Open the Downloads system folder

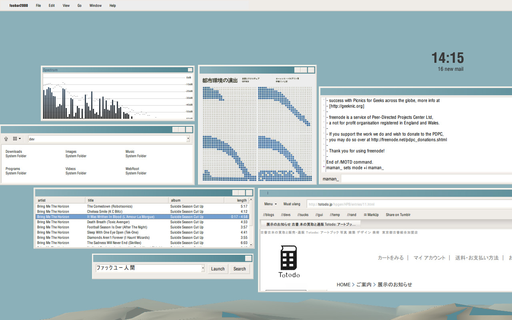16,154
